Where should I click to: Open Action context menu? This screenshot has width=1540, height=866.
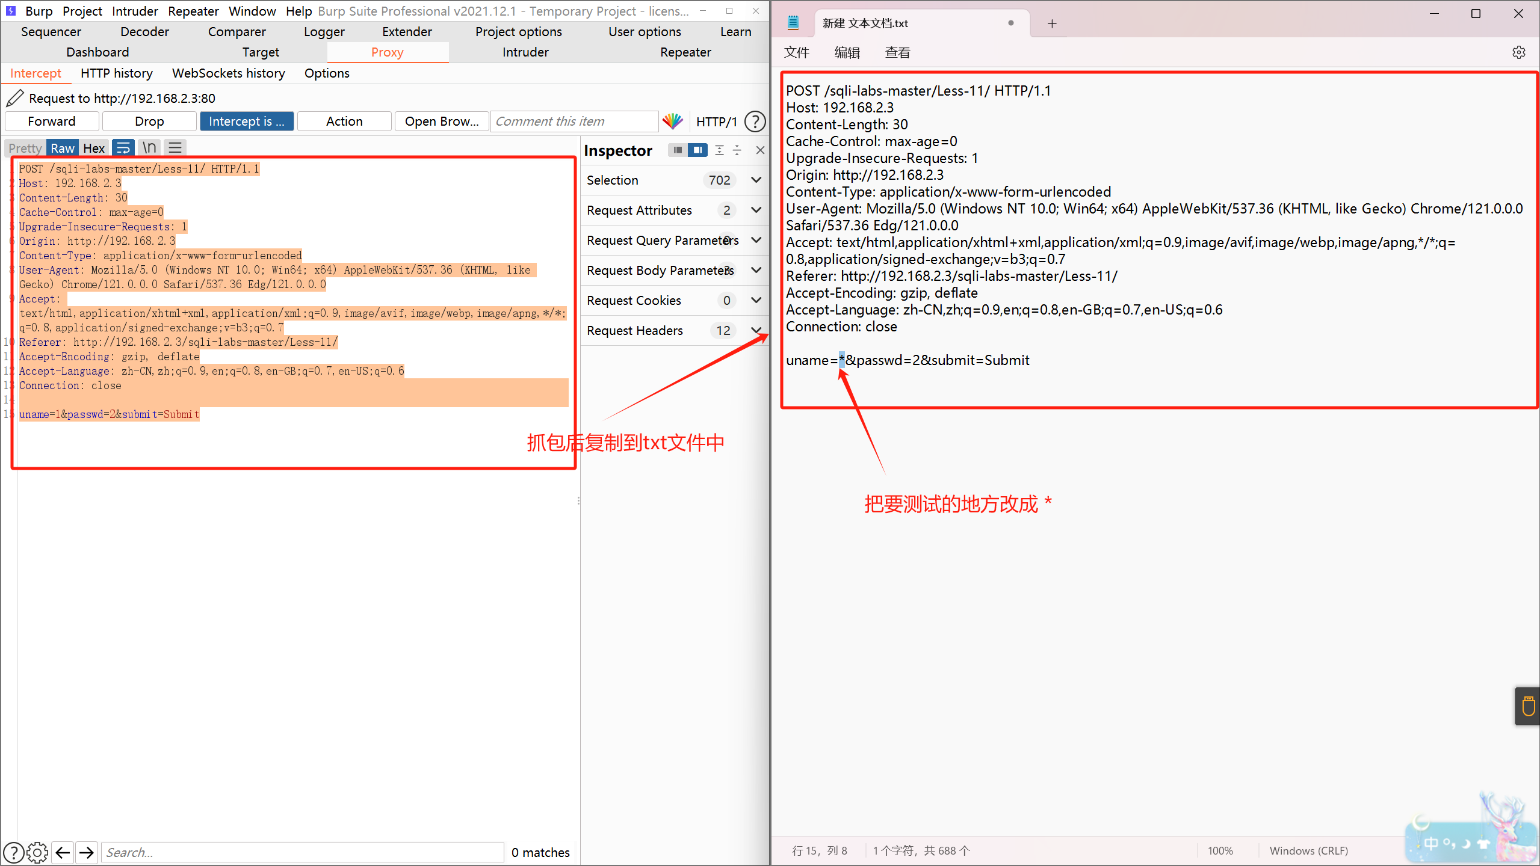342,120
